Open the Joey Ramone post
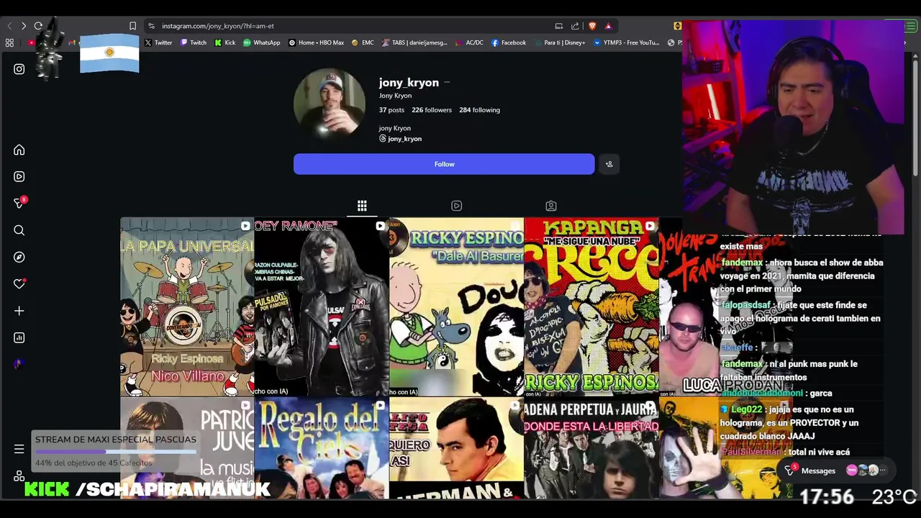 point(322,306)
